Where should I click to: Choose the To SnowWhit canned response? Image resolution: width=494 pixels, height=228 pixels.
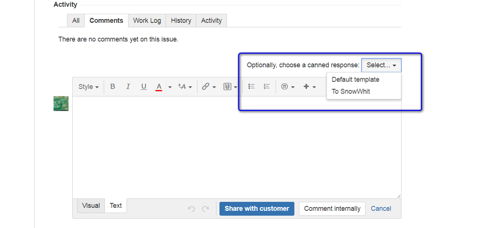point(351,92)
